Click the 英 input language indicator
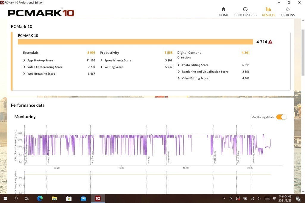This screenshot has height=203, width=305. (x=274, y=198)
